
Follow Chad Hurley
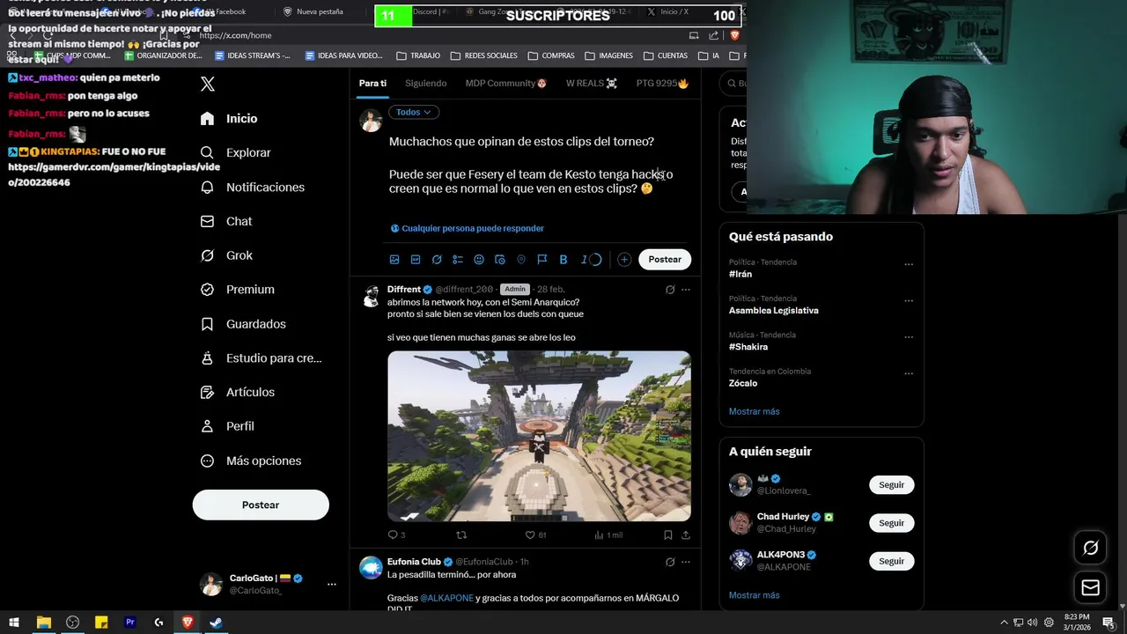pyautogui.click(x=891, y=523)
